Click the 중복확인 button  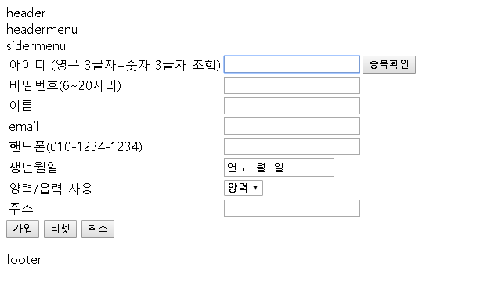389,64
